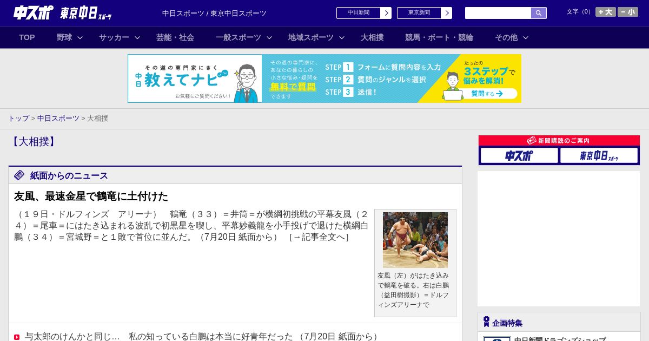Click 中スポ subscription button in sidebar
Viewport: 649px width, 341px height.
(x=519, y=155)
